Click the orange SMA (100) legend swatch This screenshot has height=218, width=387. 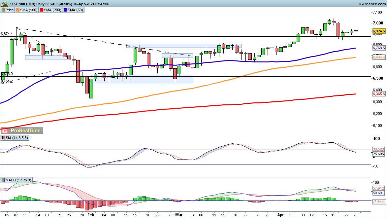coord(18,10)
